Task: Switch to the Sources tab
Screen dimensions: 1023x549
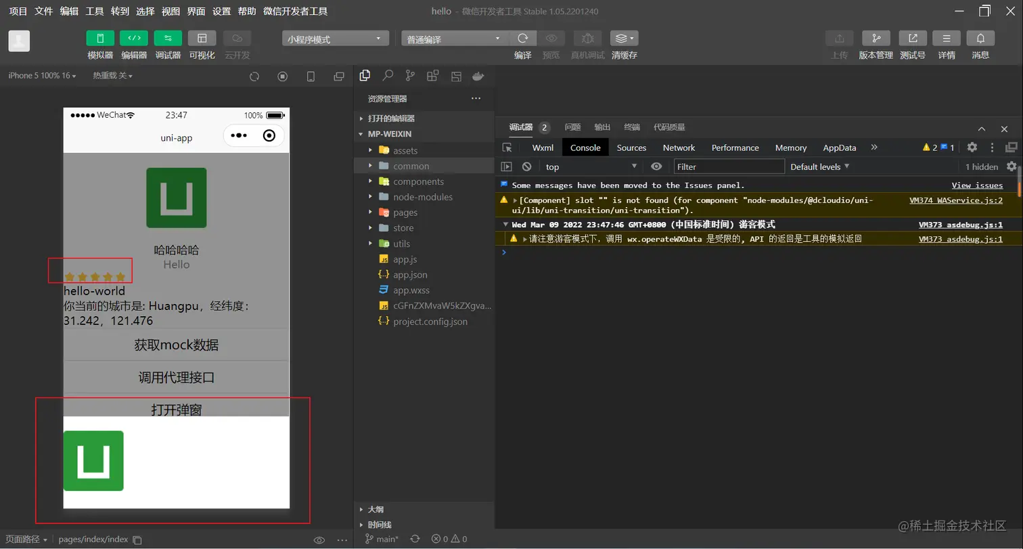Action: point(631,148)
